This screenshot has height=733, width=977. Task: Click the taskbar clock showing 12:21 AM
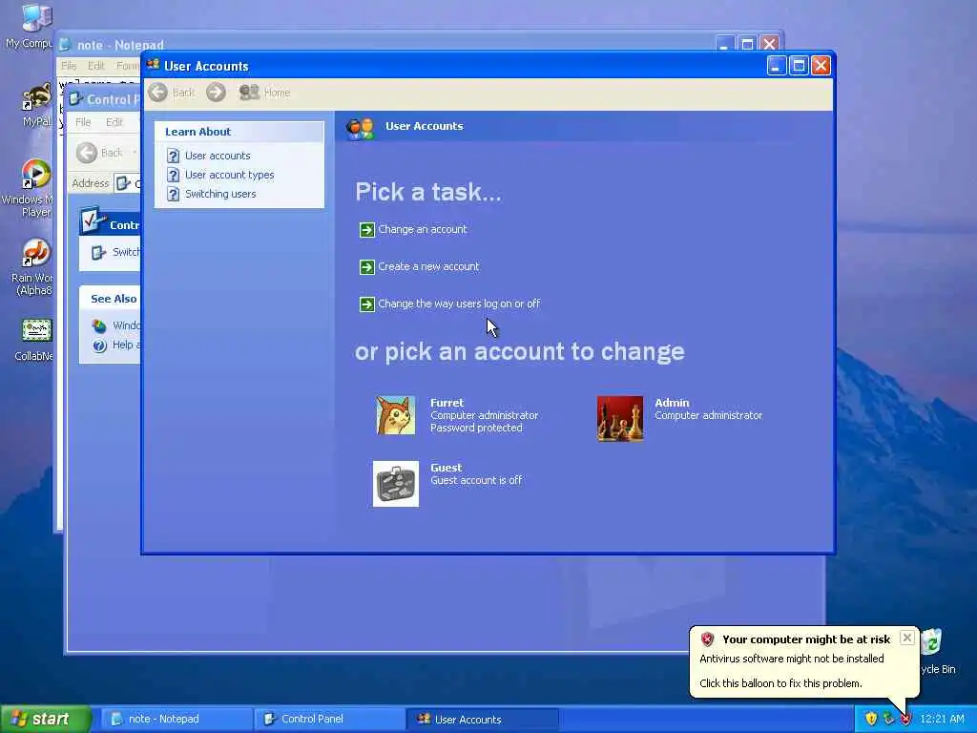coord(942,720)
